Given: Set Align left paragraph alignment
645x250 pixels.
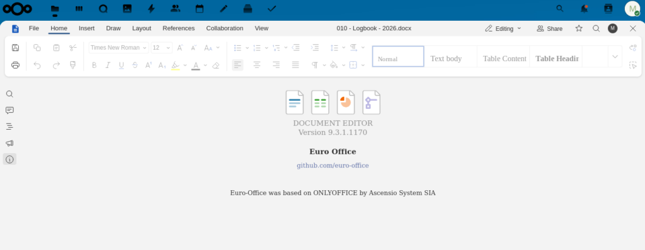Looking at the screenshot, I should (x=237, y=65).
